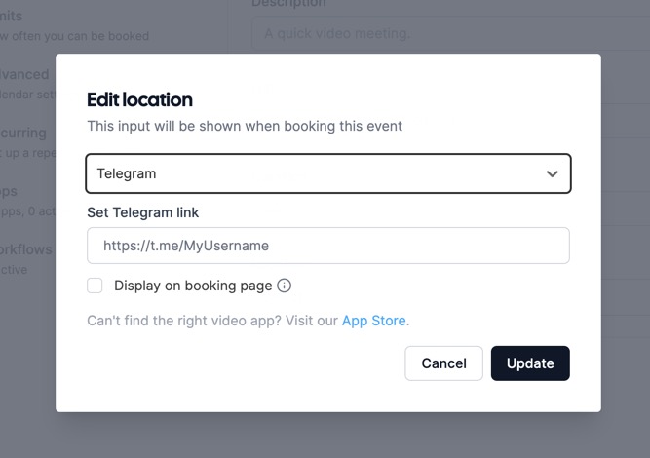The image size is (650, 458).
Task: Focus the Telegram link input field
Action: (327, 246)
